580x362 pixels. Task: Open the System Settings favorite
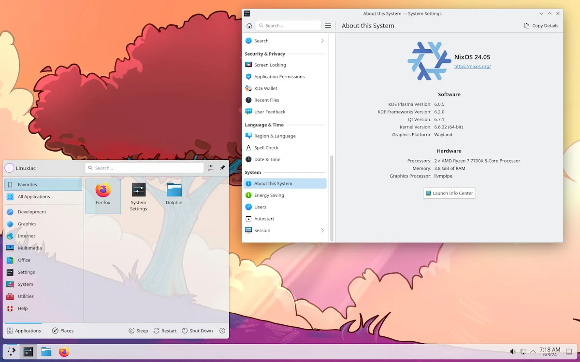tap(138, 195)
